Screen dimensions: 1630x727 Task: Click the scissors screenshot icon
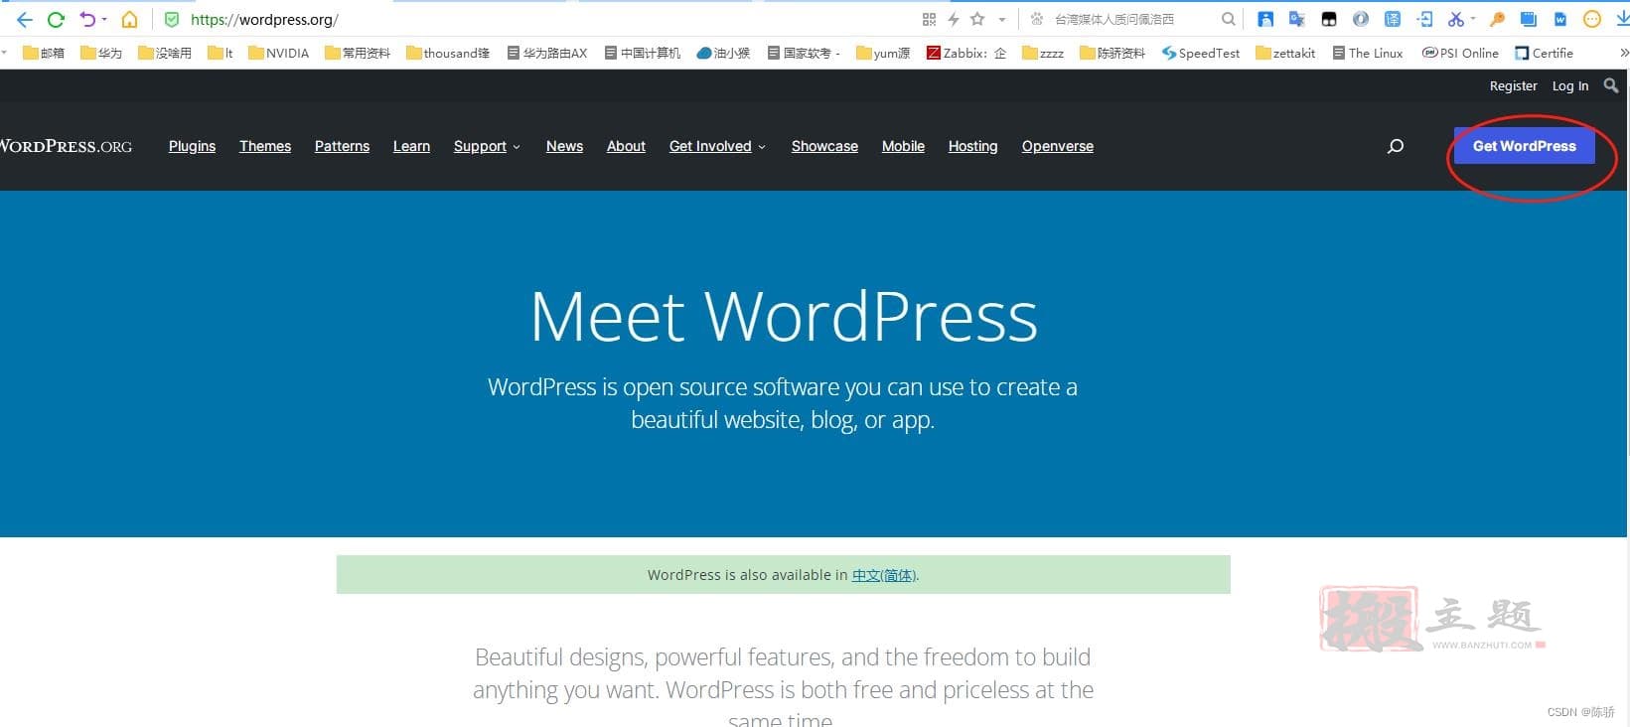tap(1455, 19)
